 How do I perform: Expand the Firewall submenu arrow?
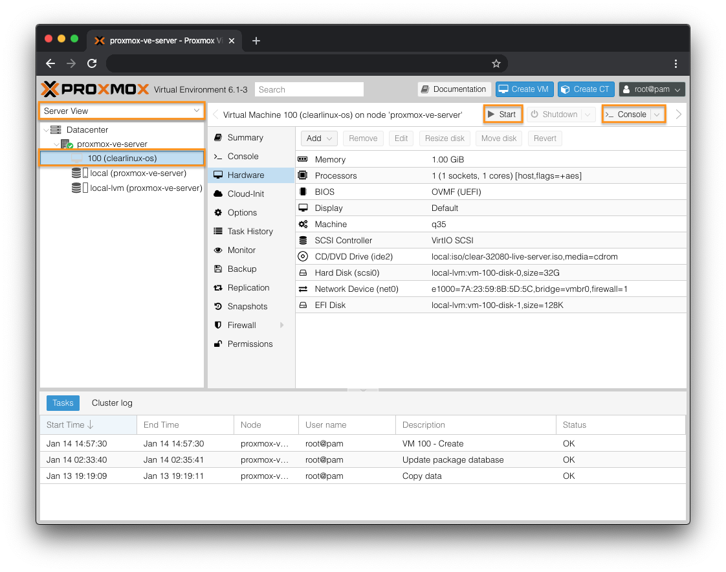coord(281,325)
